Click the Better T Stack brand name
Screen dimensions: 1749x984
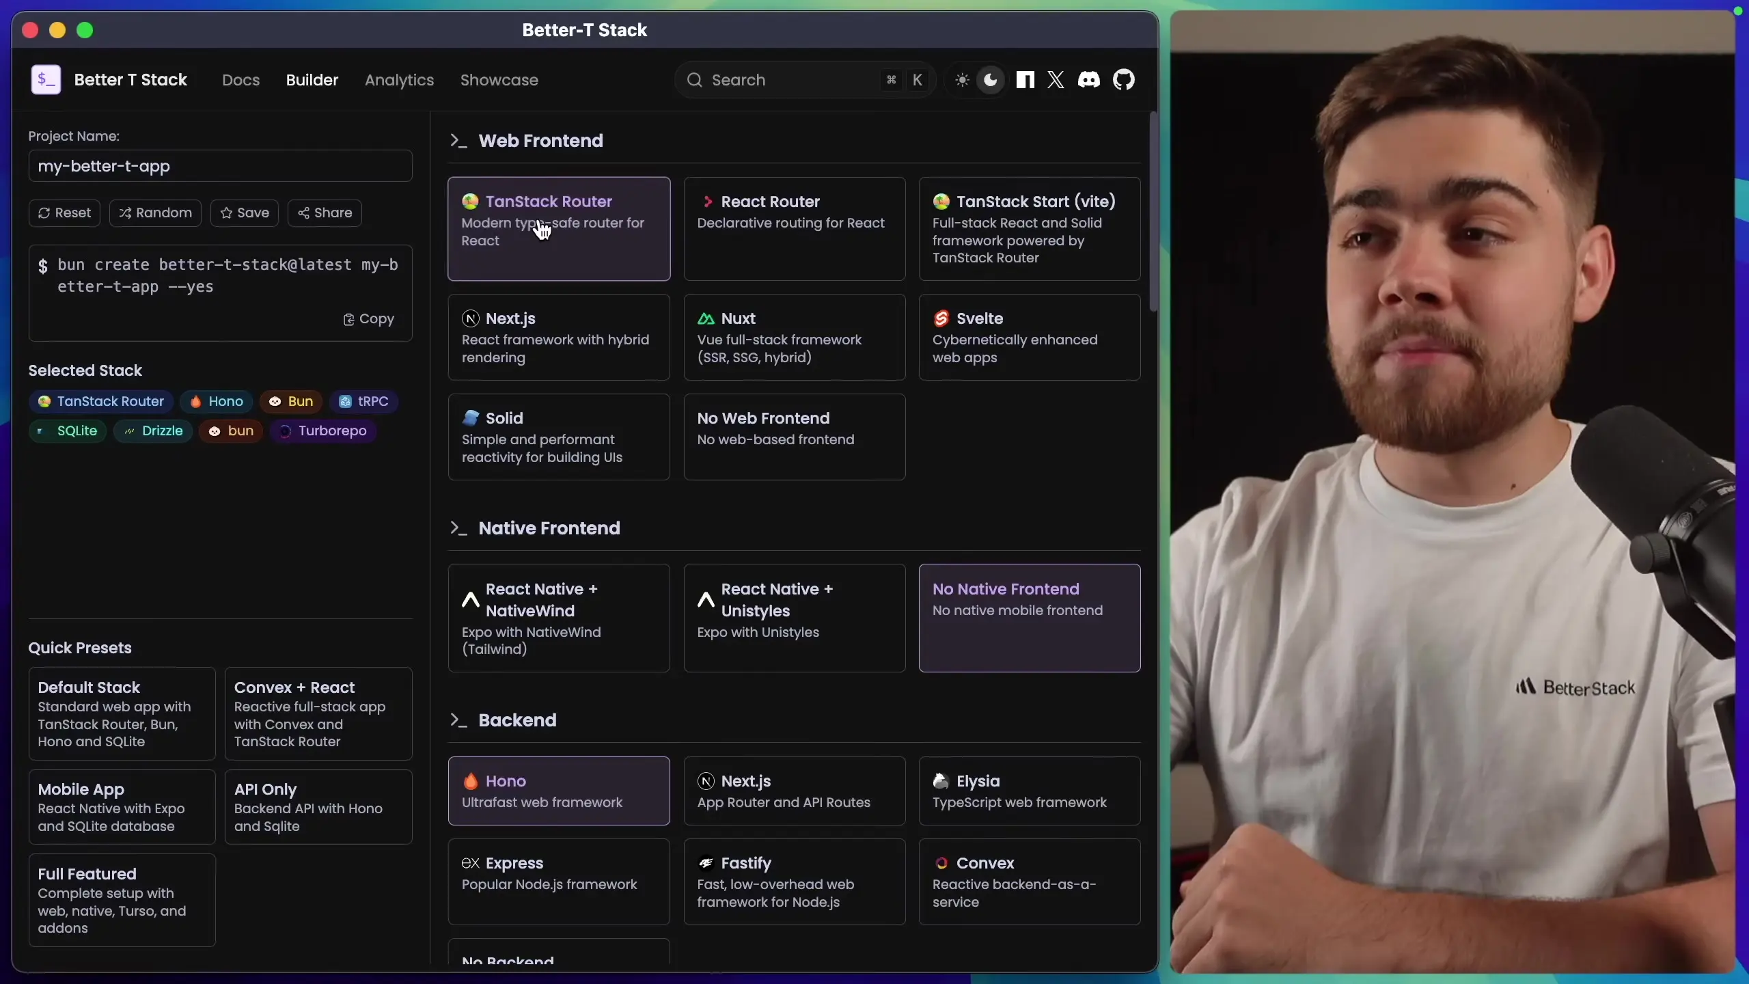pos(130,80)
